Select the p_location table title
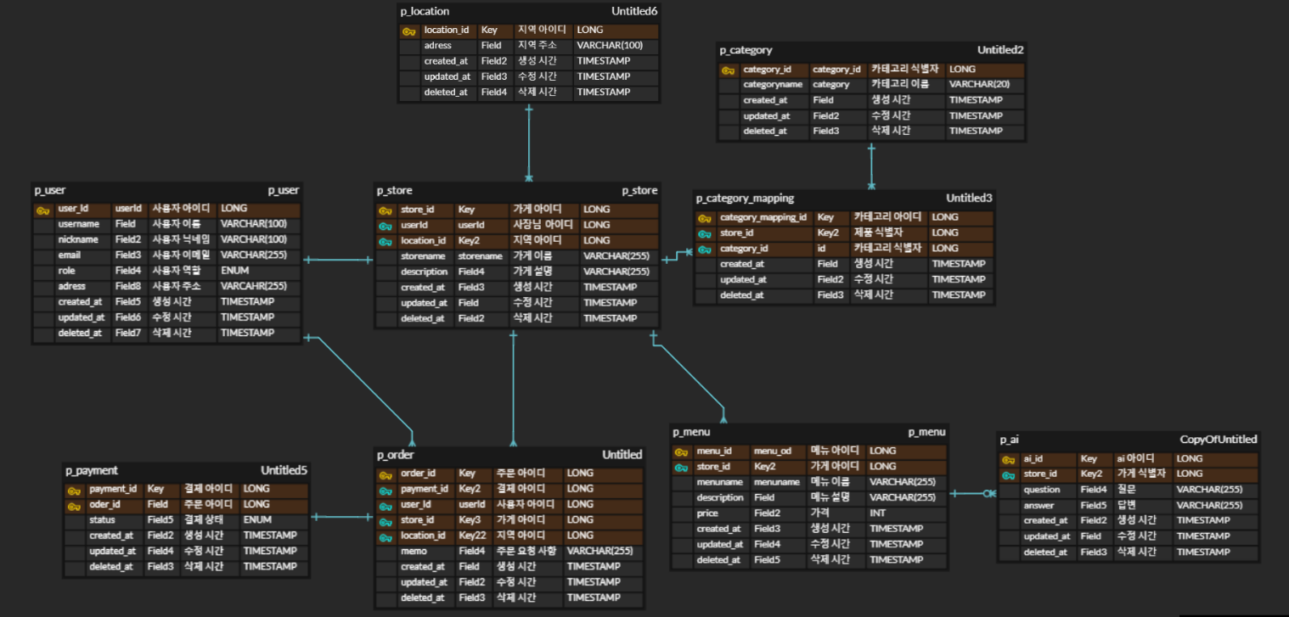Screen dimensions: 1289x617 [425, 12]
